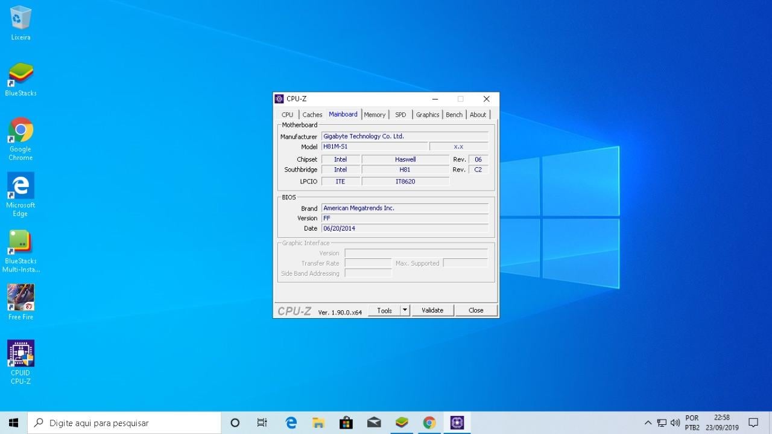This screenshot has height=434, width=772.
Task: Open File Explorer from the taskbar
Action: 318,423
